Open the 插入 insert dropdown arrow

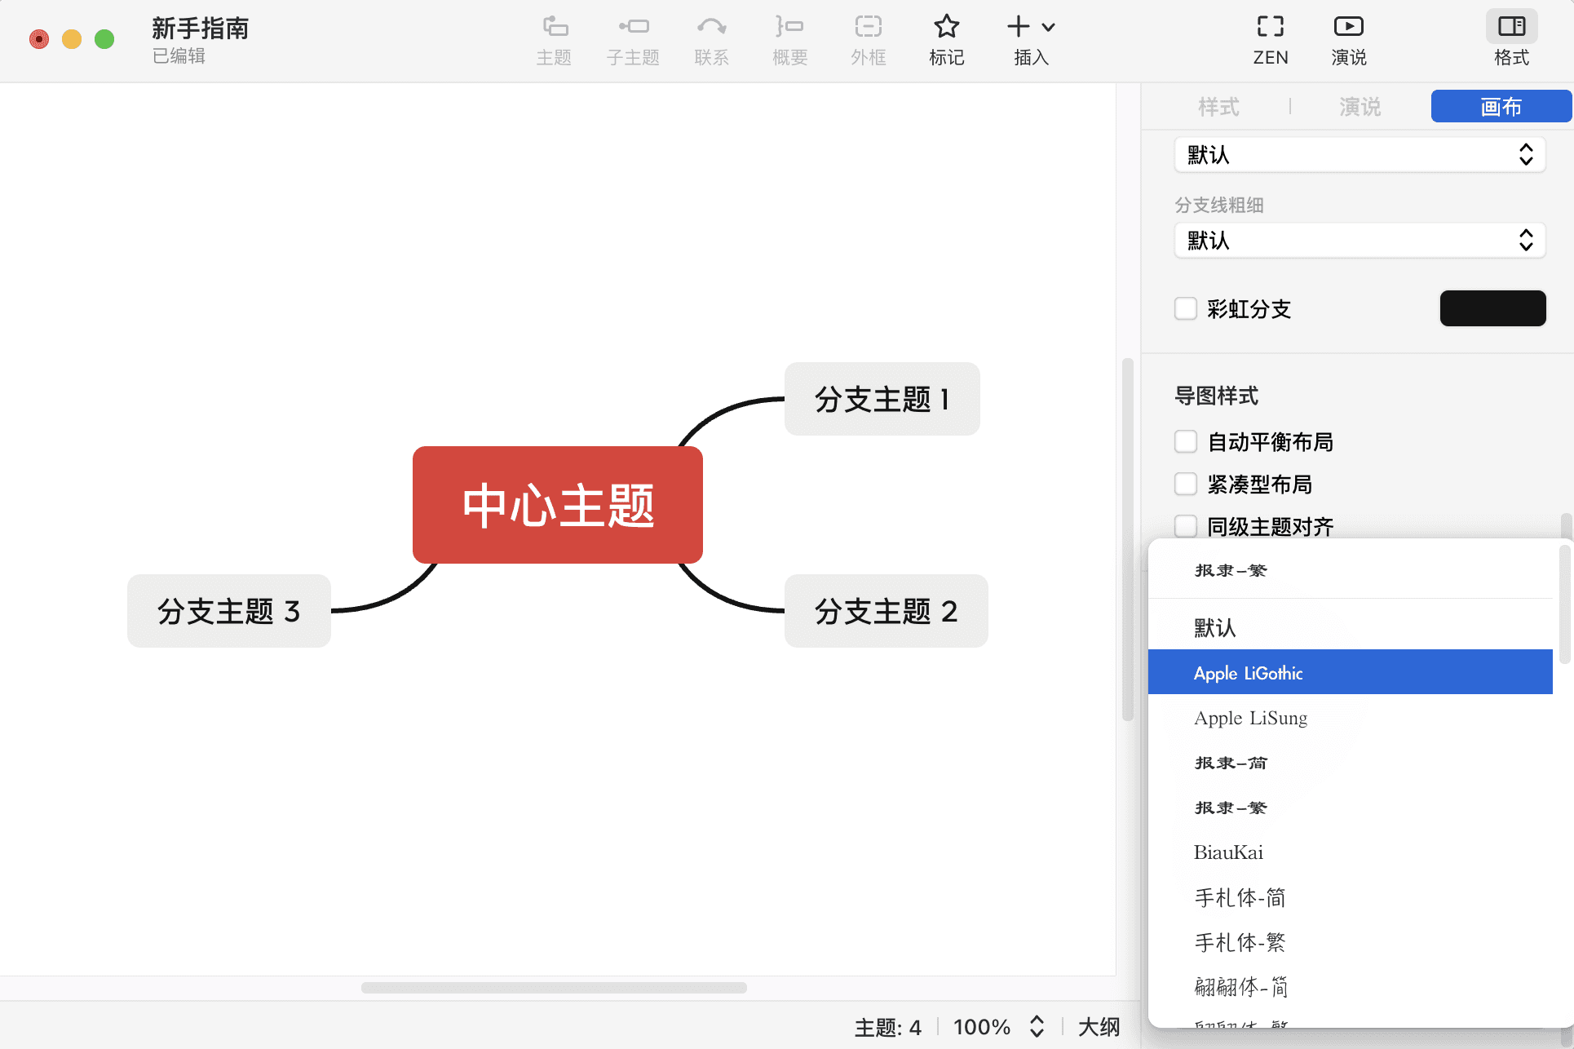pyautogui.click(x=1048, y=27)
